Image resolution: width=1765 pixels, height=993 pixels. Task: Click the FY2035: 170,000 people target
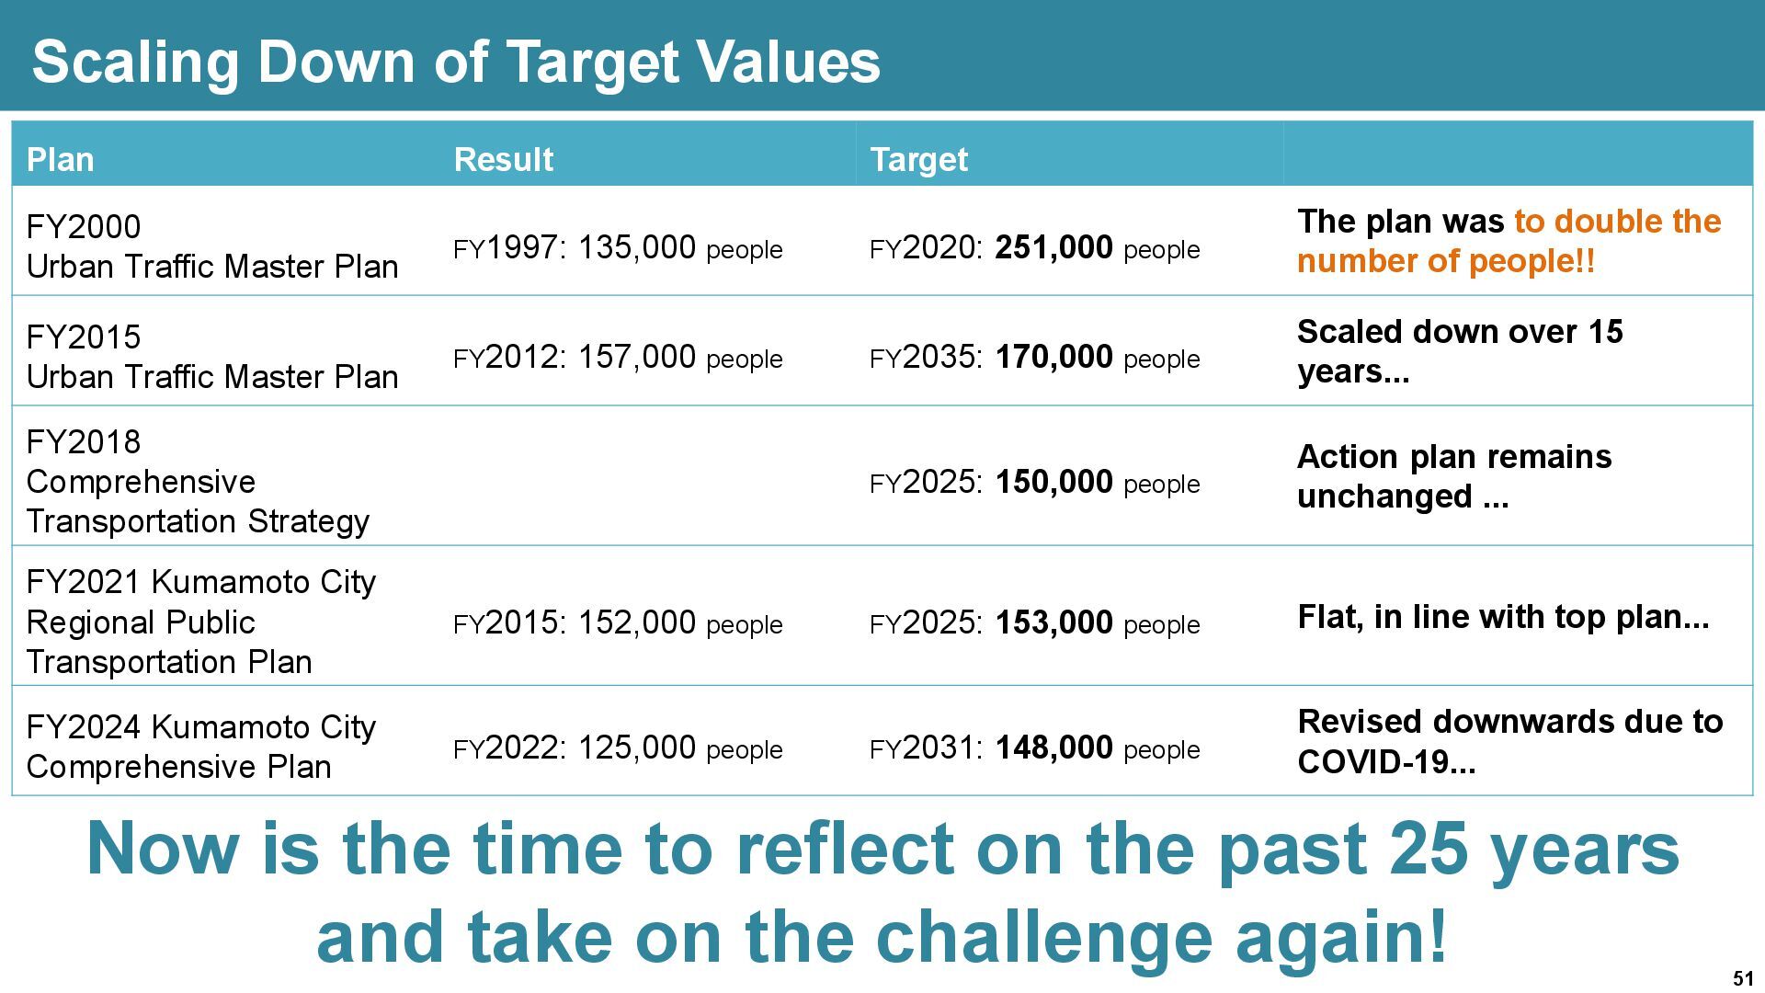1034,357
